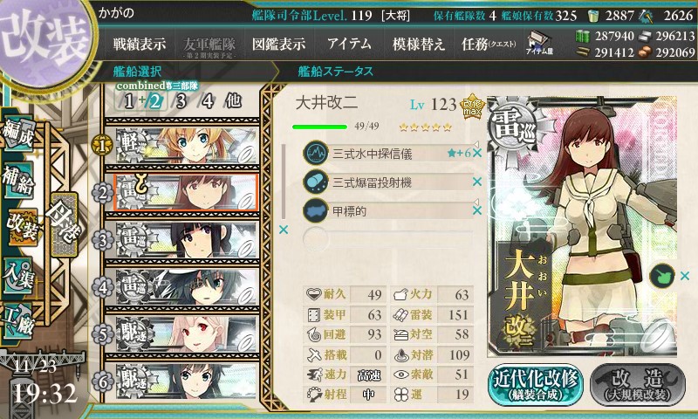Switch to the 他 ships tab
The width and height of the screenshot is (698, 419).
coord(233,101)
